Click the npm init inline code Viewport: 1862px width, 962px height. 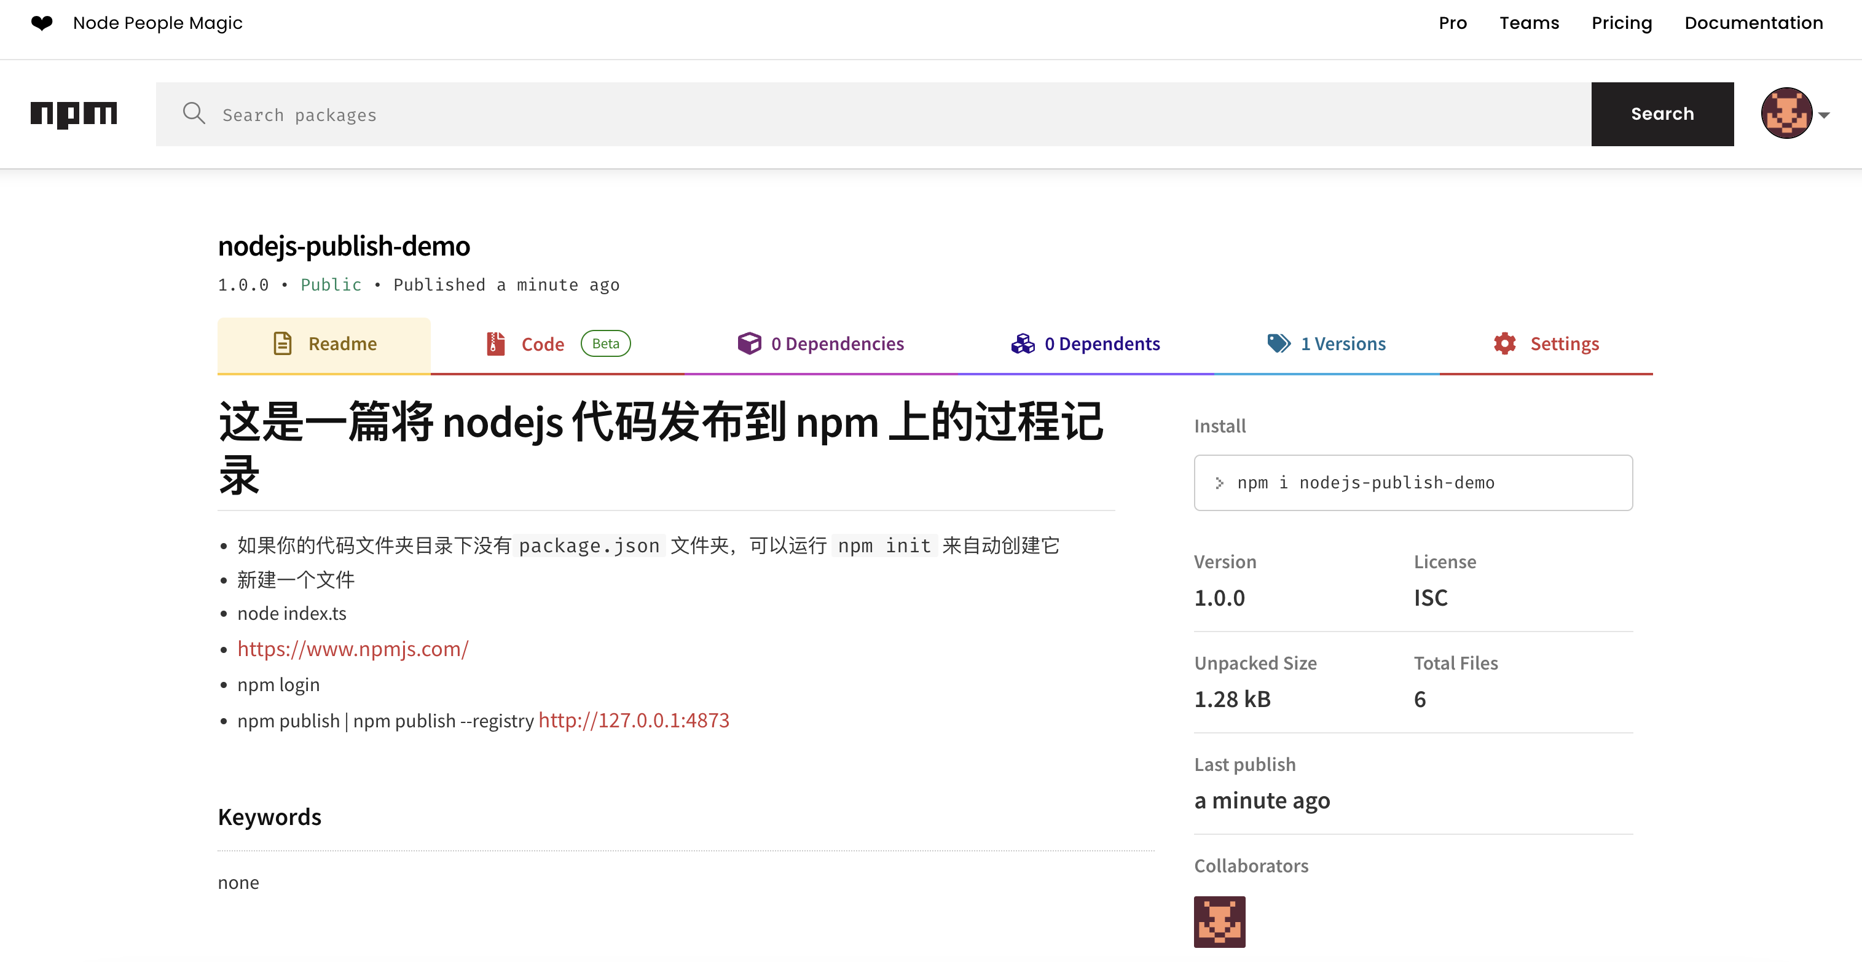[x=884, y=546]
